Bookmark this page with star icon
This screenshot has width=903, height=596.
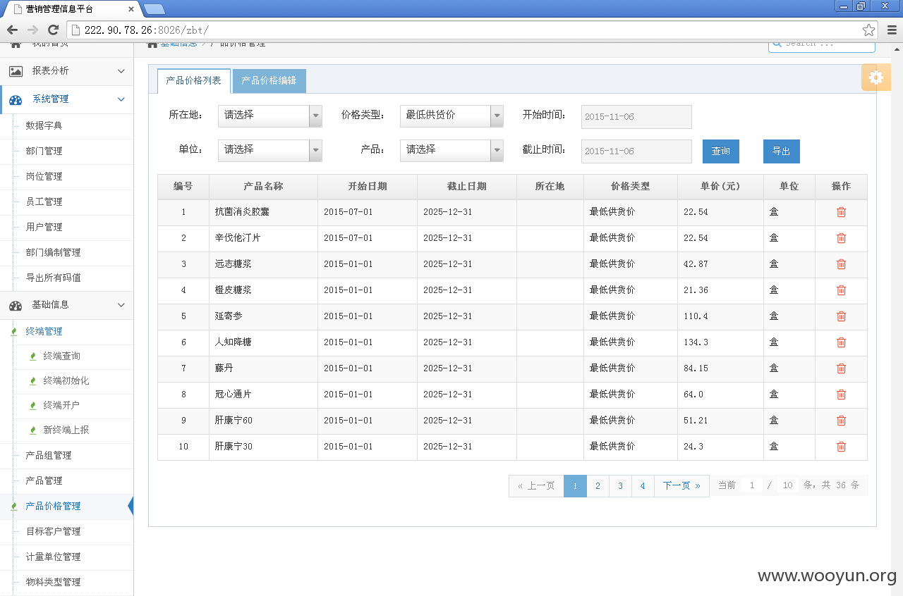coord(868,30)
